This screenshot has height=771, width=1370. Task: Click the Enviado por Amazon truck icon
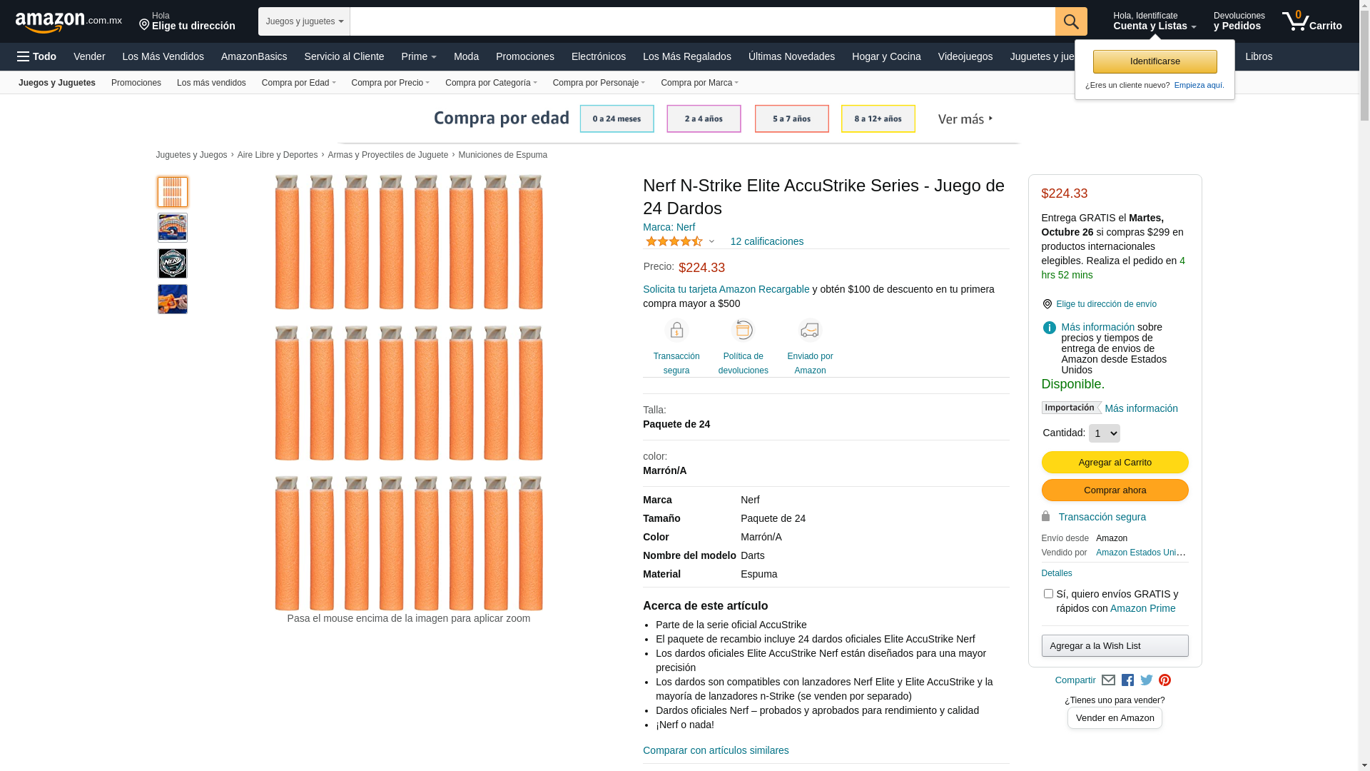coord(810,330)
